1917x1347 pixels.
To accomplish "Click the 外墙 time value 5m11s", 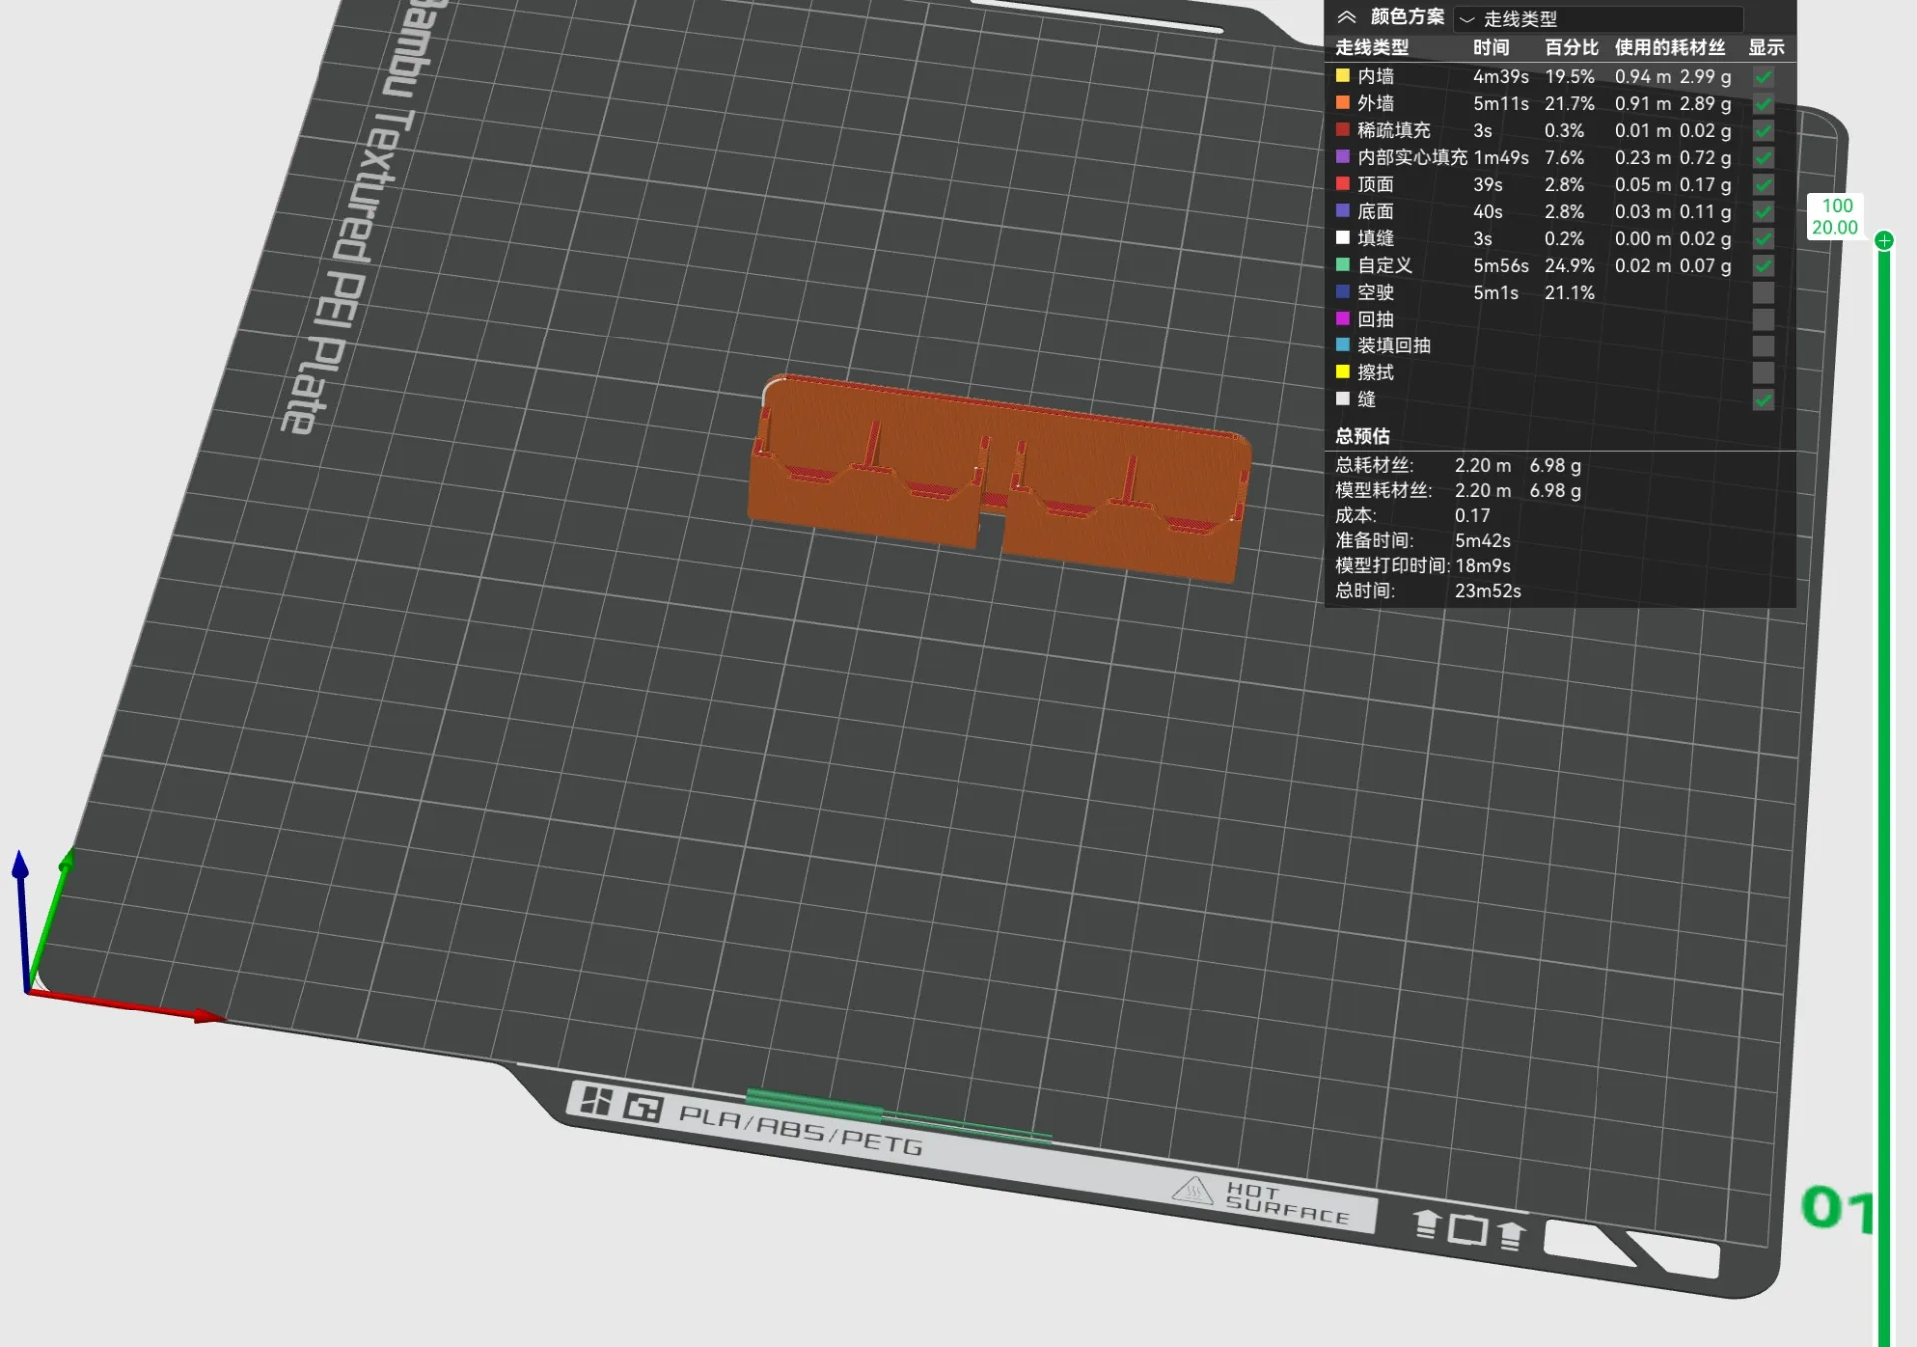I will coord(1501,103).
